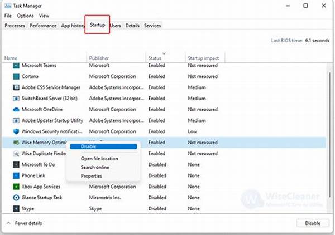Choose Open file location in context menu
Viewport: 335px width, 235px height.
[99, 159]
